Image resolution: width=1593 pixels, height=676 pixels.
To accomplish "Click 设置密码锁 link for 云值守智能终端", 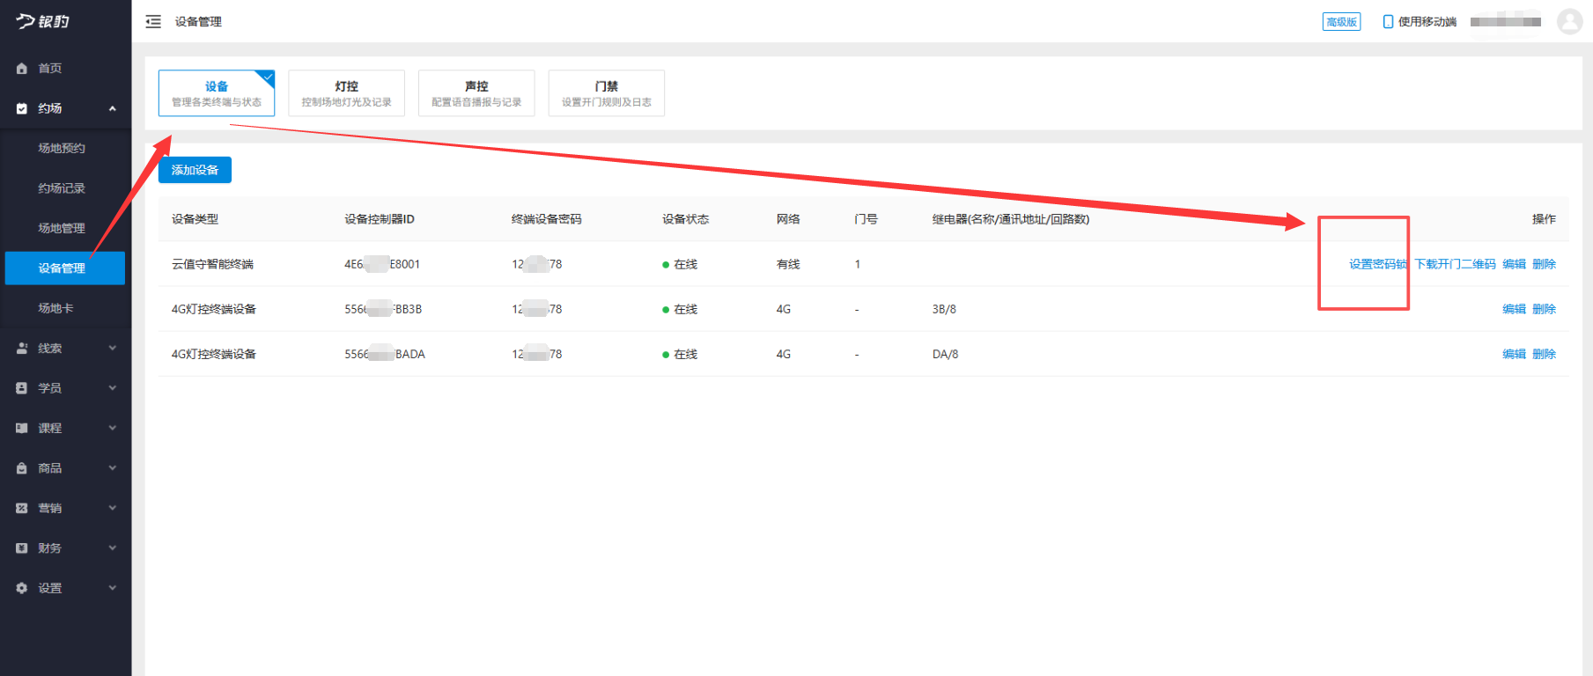I will click(1377, 264).
